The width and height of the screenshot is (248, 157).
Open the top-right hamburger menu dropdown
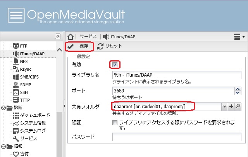click(239, 37)
